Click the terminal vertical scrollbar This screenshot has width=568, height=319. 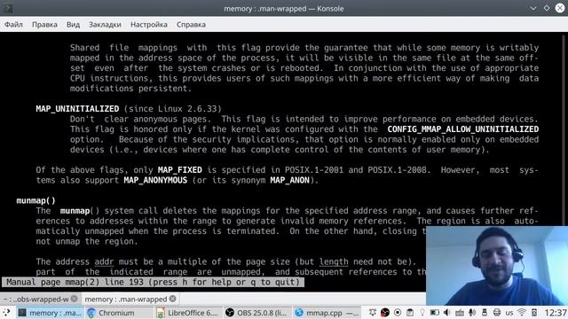tap(564, 130)
